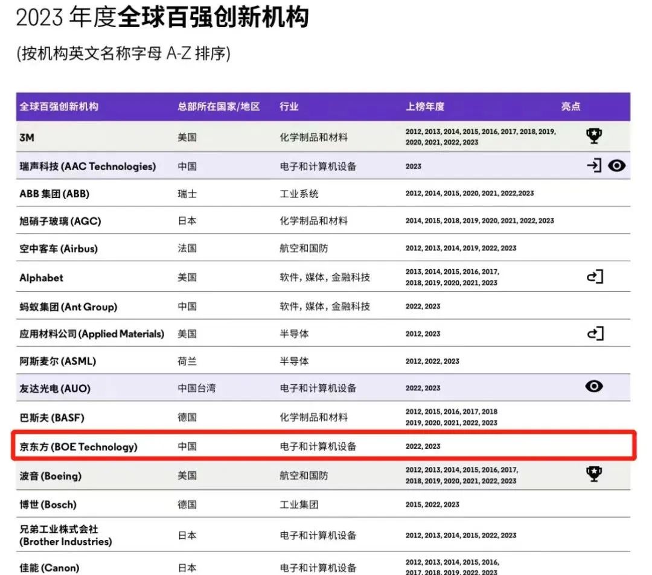Click the 中国台湾 region cell

(x=196, y=389)
